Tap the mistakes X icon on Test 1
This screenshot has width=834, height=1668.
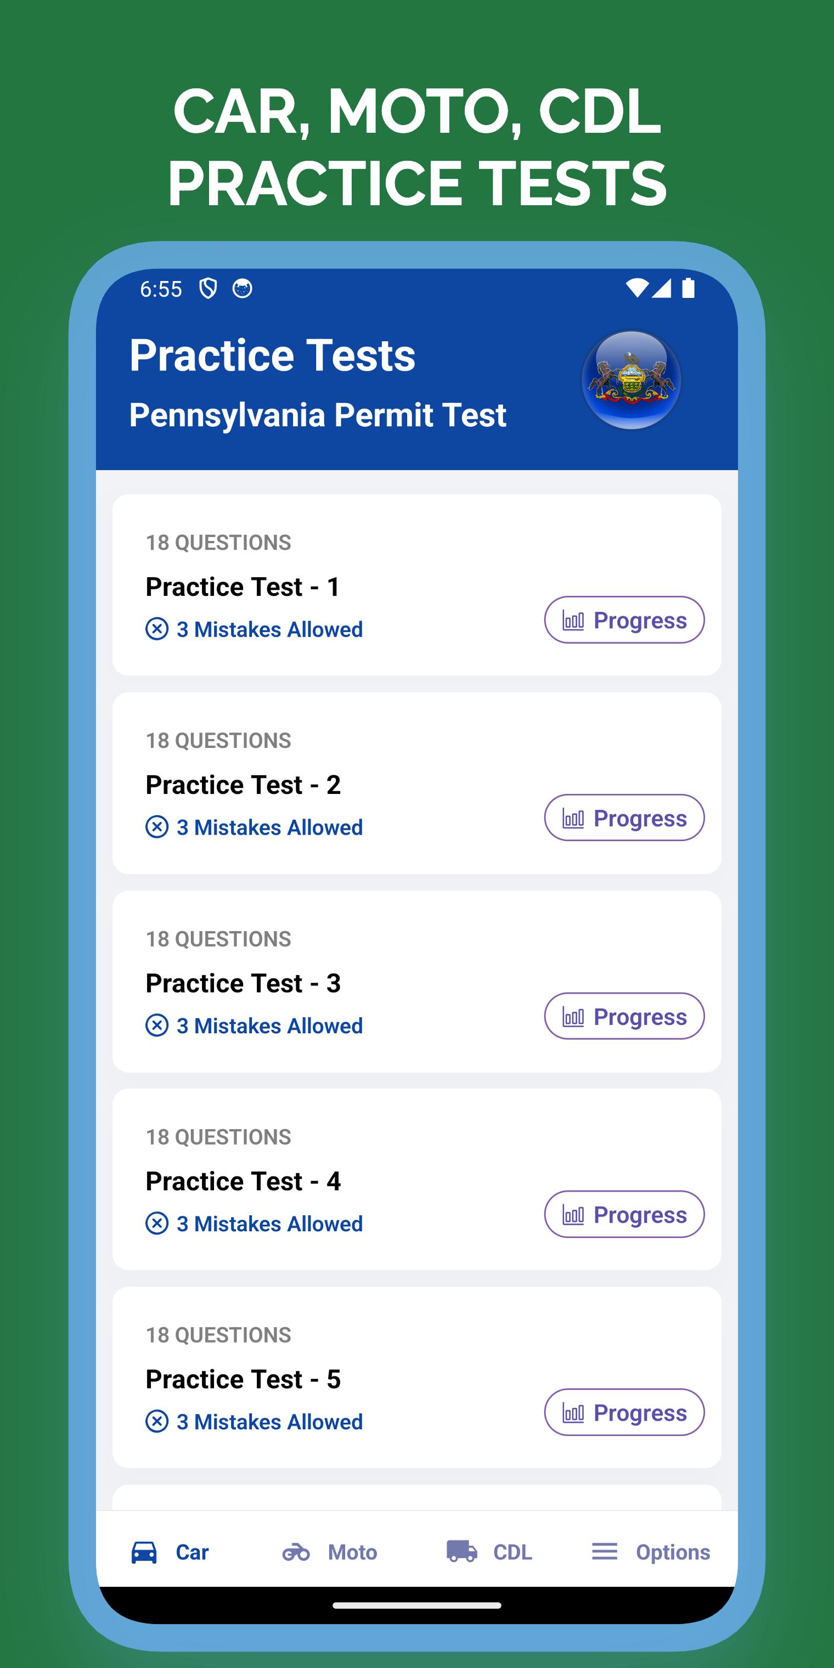tap(157, 629)
